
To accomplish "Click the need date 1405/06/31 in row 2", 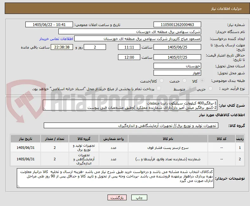I will (x=25, y=159).
